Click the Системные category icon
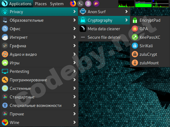The height and width of the screenshot is (127, 170). pos(5,88)
